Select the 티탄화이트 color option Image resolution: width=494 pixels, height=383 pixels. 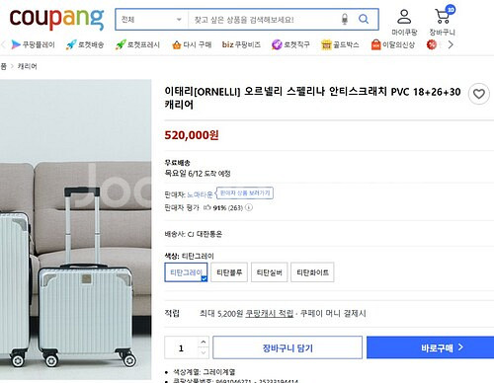click(312, 272)
